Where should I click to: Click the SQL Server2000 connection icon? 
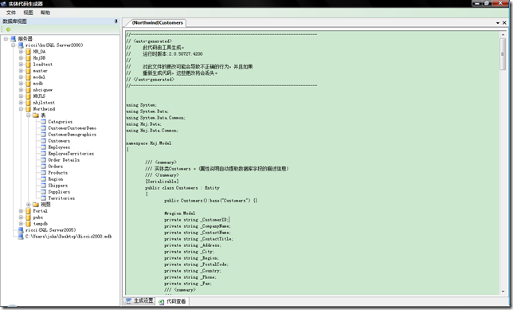21,45
